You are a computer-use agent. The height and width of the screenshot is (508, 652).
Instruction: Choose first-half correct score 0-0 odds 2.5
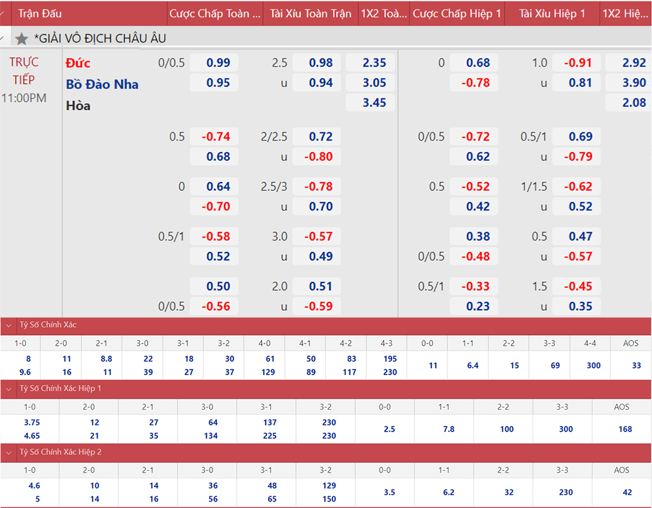389,429
